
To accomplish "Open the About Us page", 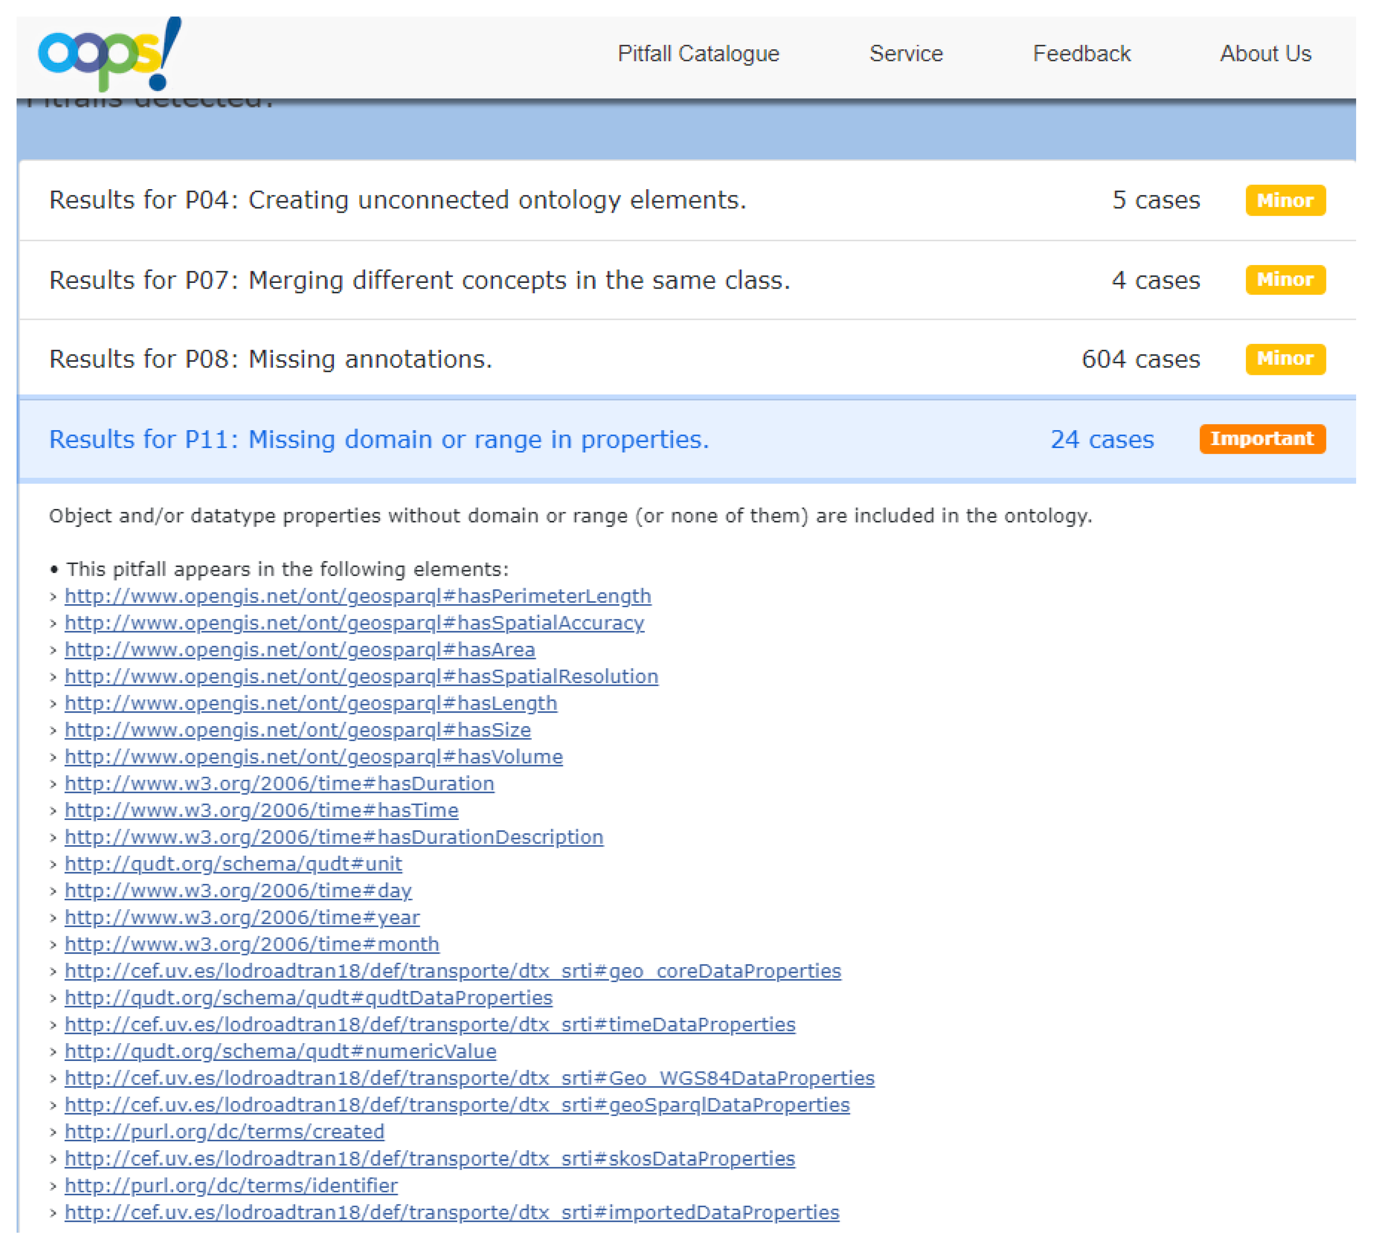I will [x=1265, y=53].
